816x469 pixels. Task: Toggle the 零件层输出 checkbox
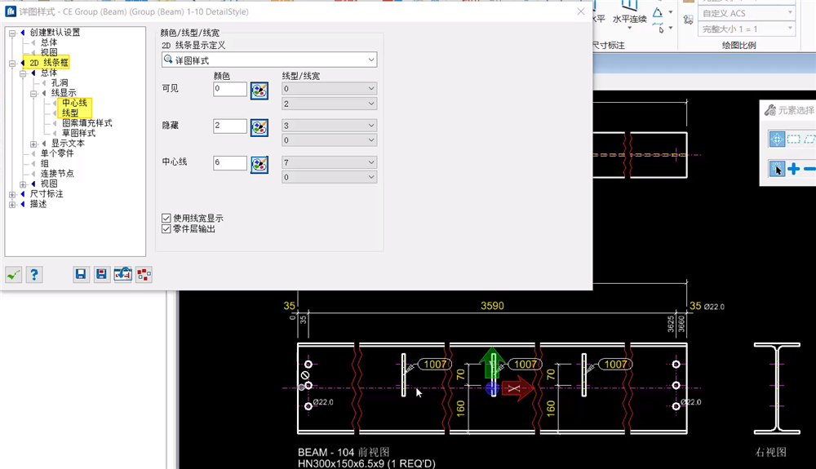166,229
